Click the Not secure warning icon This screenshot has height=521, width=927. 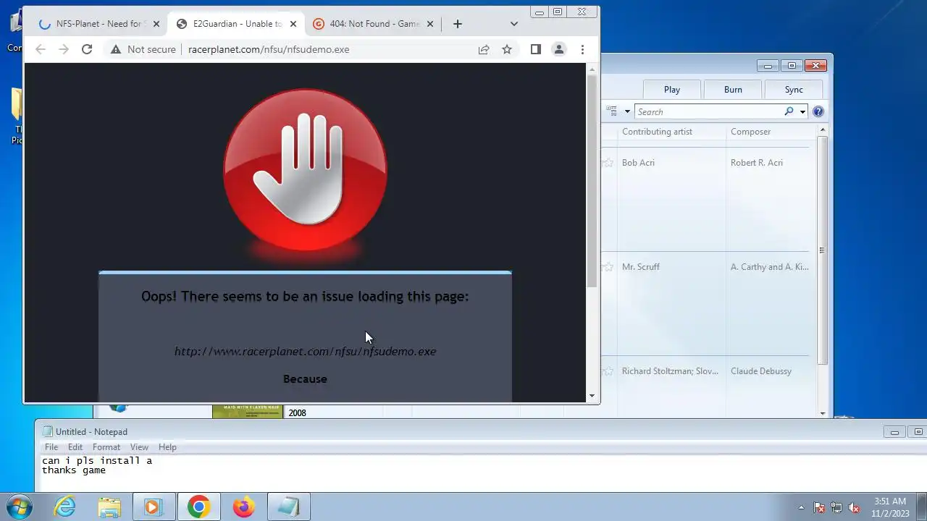[x=115, y=49]
